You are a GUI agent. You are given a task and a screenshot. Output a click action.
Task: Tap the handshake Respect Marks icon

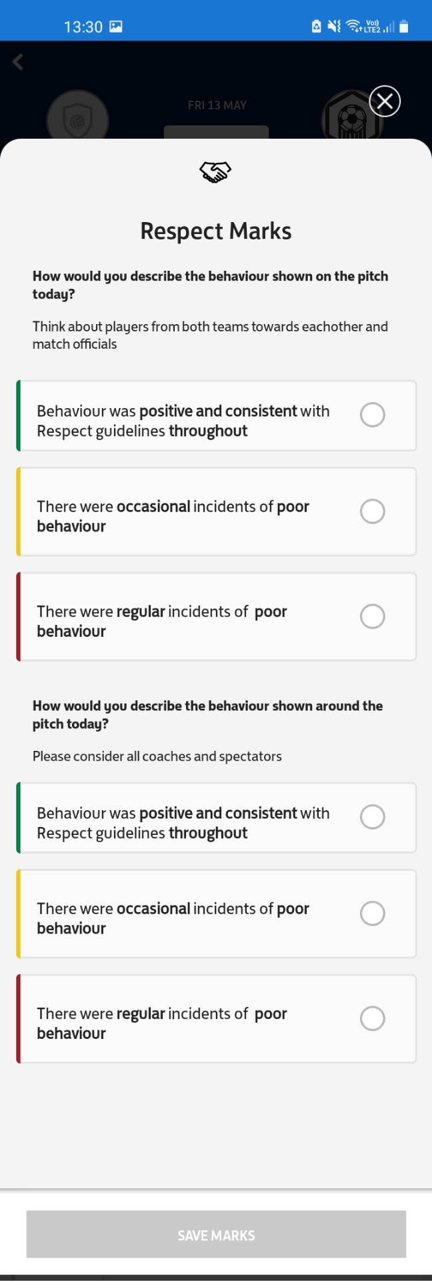215,171
